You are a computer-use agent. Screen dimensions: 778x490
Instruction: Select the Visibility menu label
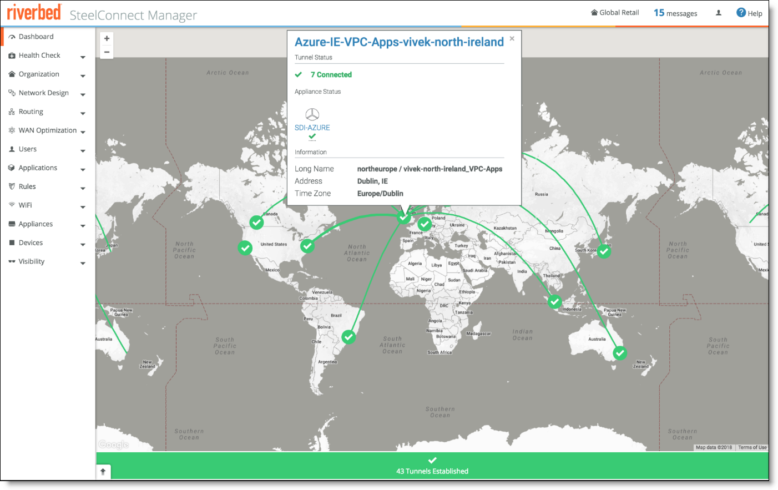[x=32, y=262]
